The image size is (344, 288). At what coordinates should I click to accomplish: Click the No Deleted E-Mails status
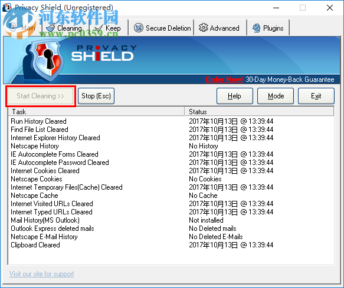216,237
